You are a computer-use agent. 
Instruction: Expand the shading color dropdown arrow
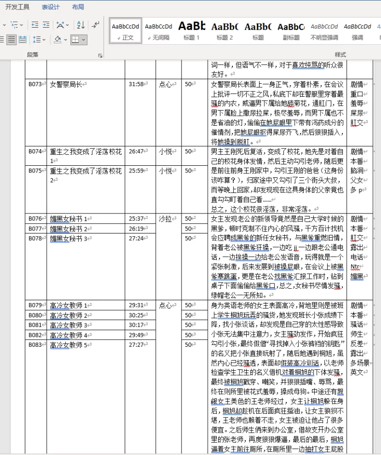pos(65,40)
